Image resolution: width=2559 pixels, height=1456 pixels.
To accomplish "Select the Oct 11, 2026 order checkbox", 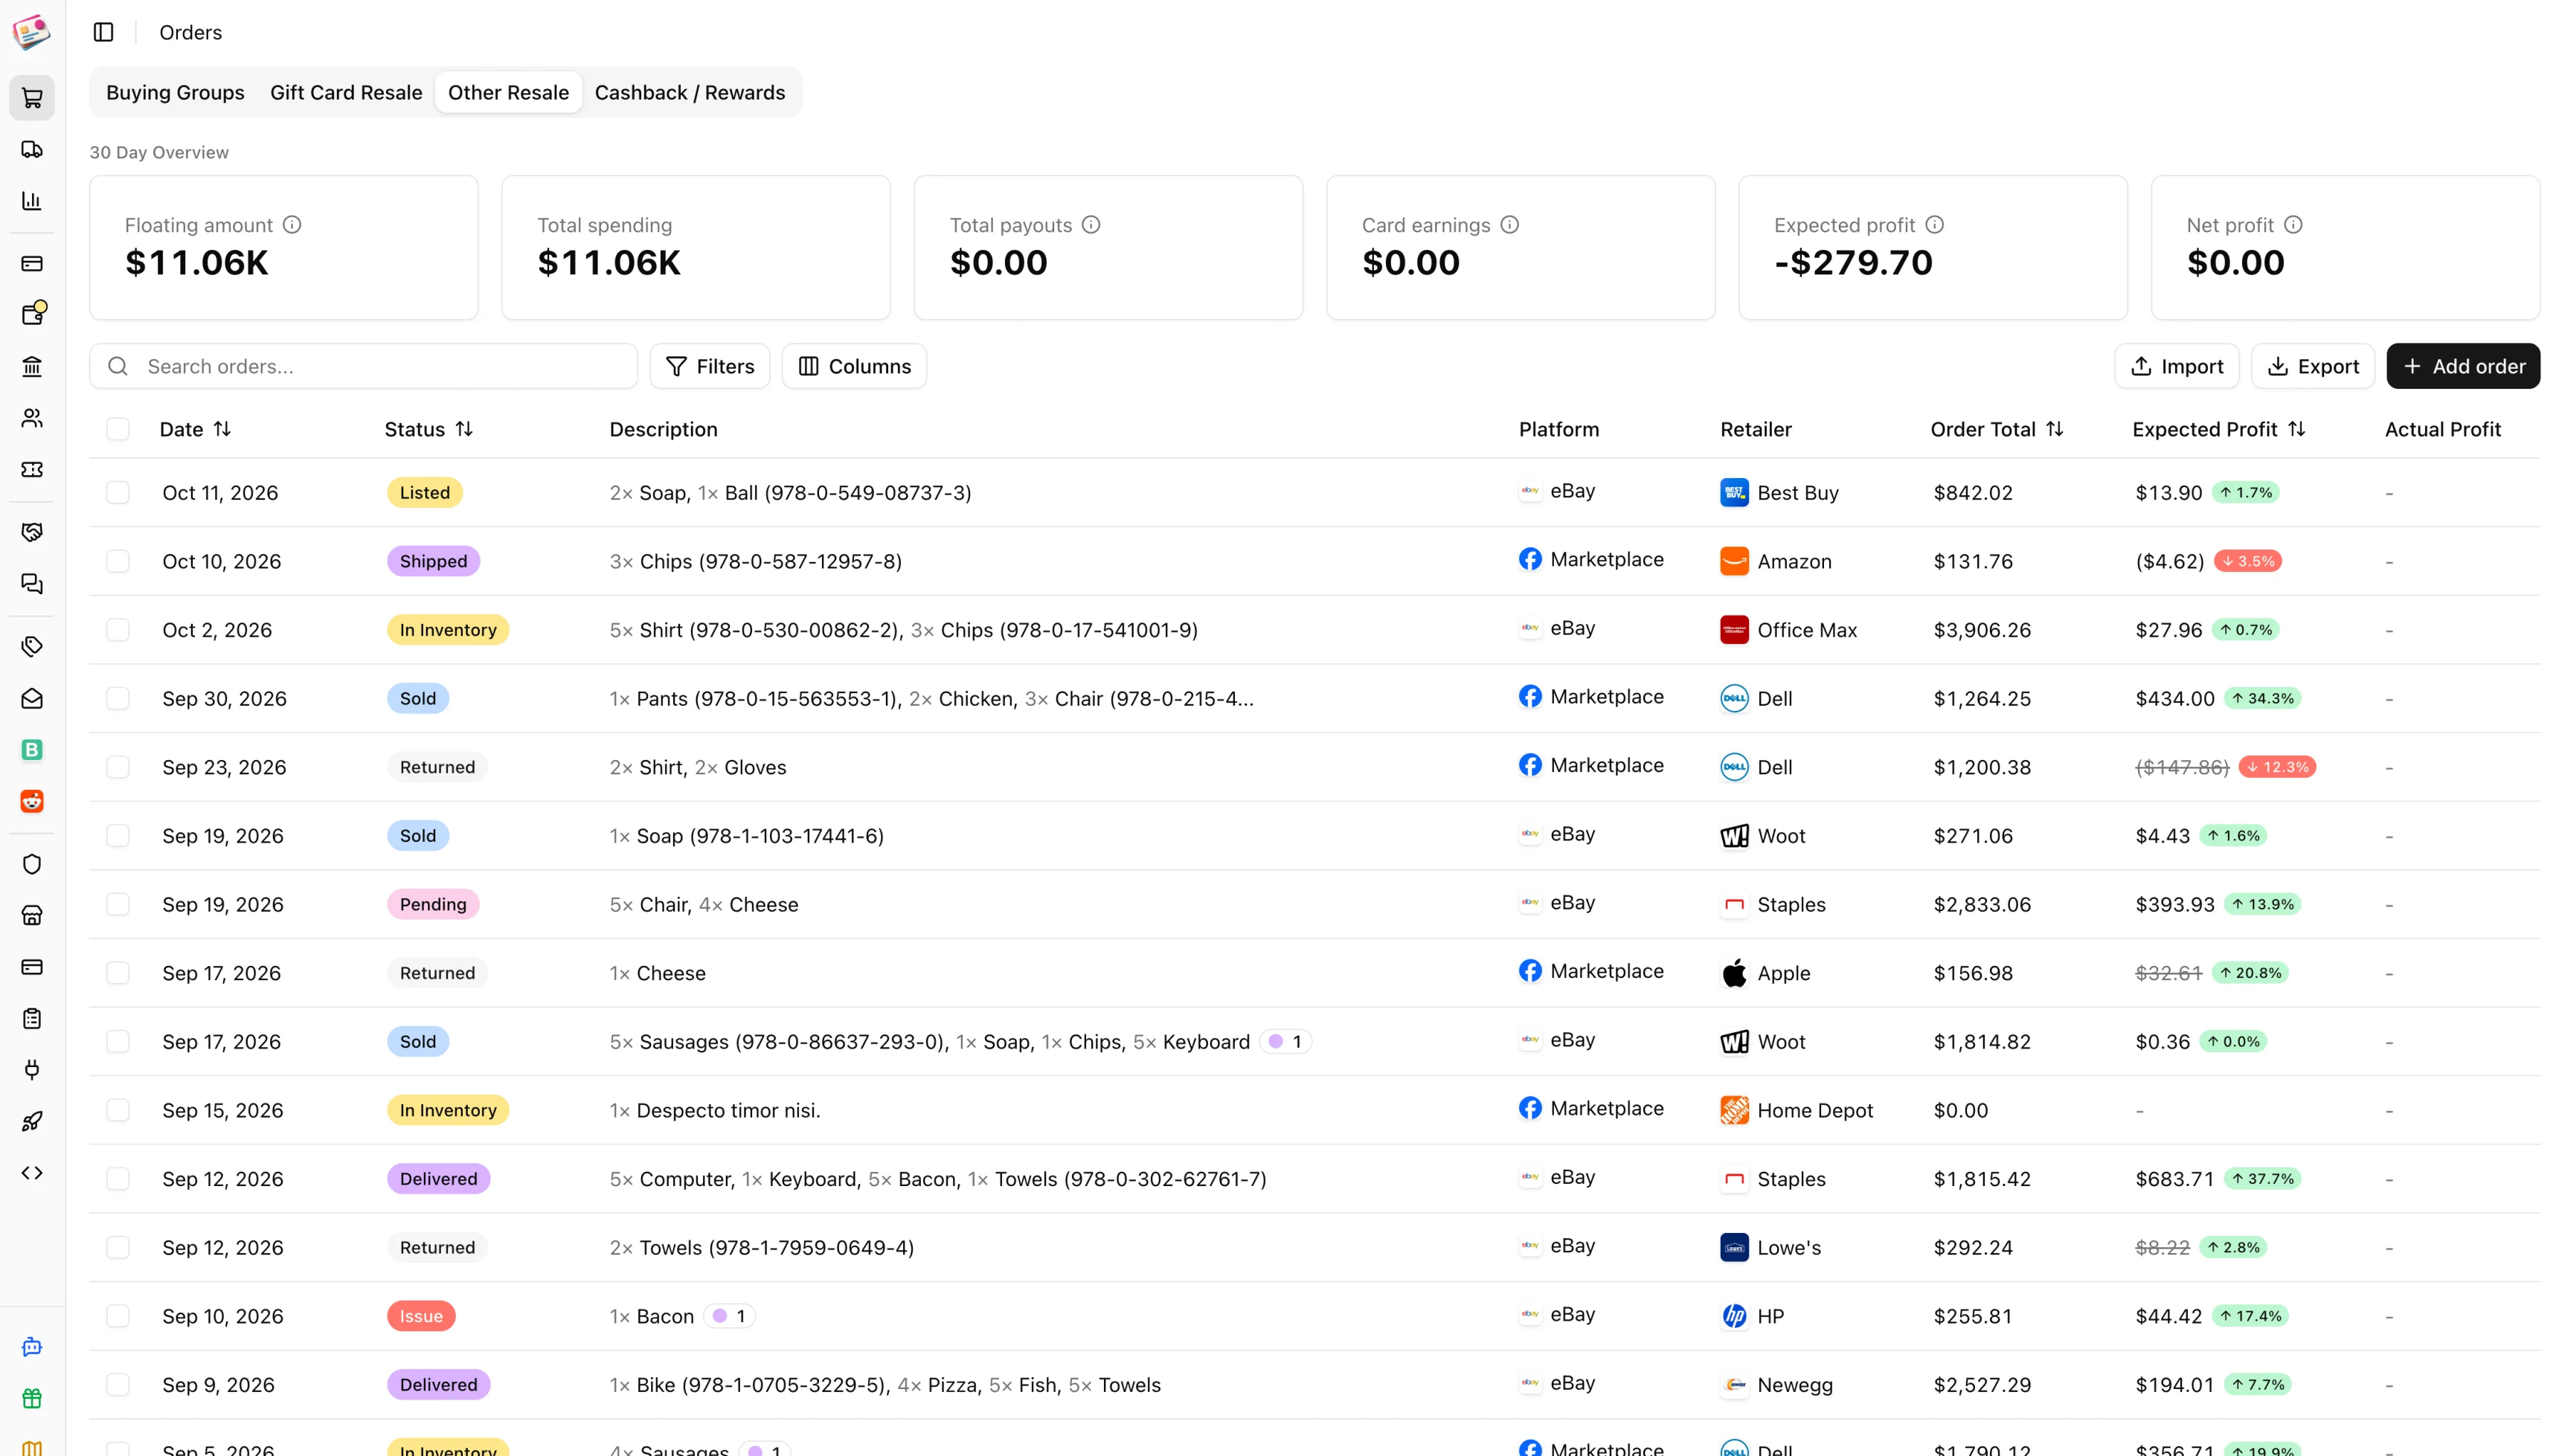I will coord(118,493).
